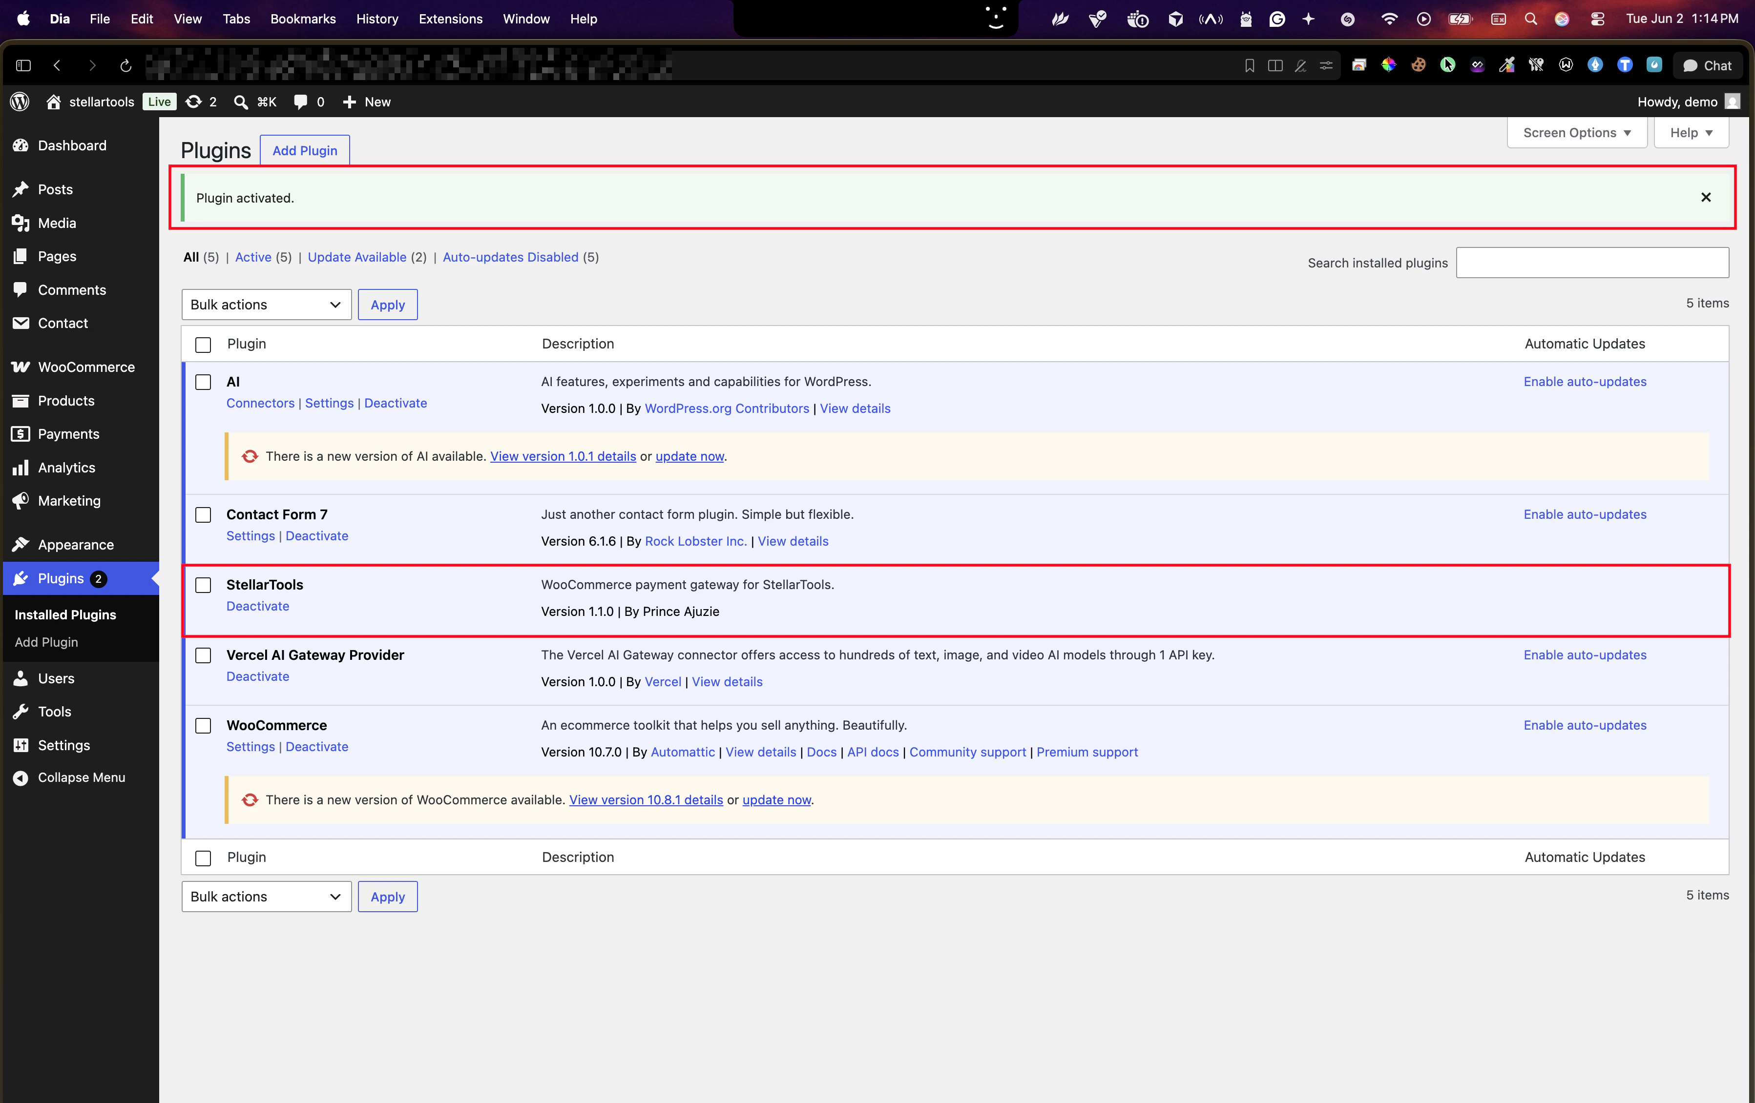Open the Add Plugin submenu item
1755x1103 pixels.
[46, 642]
